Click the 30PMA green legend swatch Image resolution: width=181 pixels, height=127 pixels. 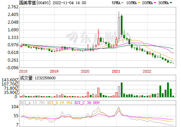click(171, 3)
